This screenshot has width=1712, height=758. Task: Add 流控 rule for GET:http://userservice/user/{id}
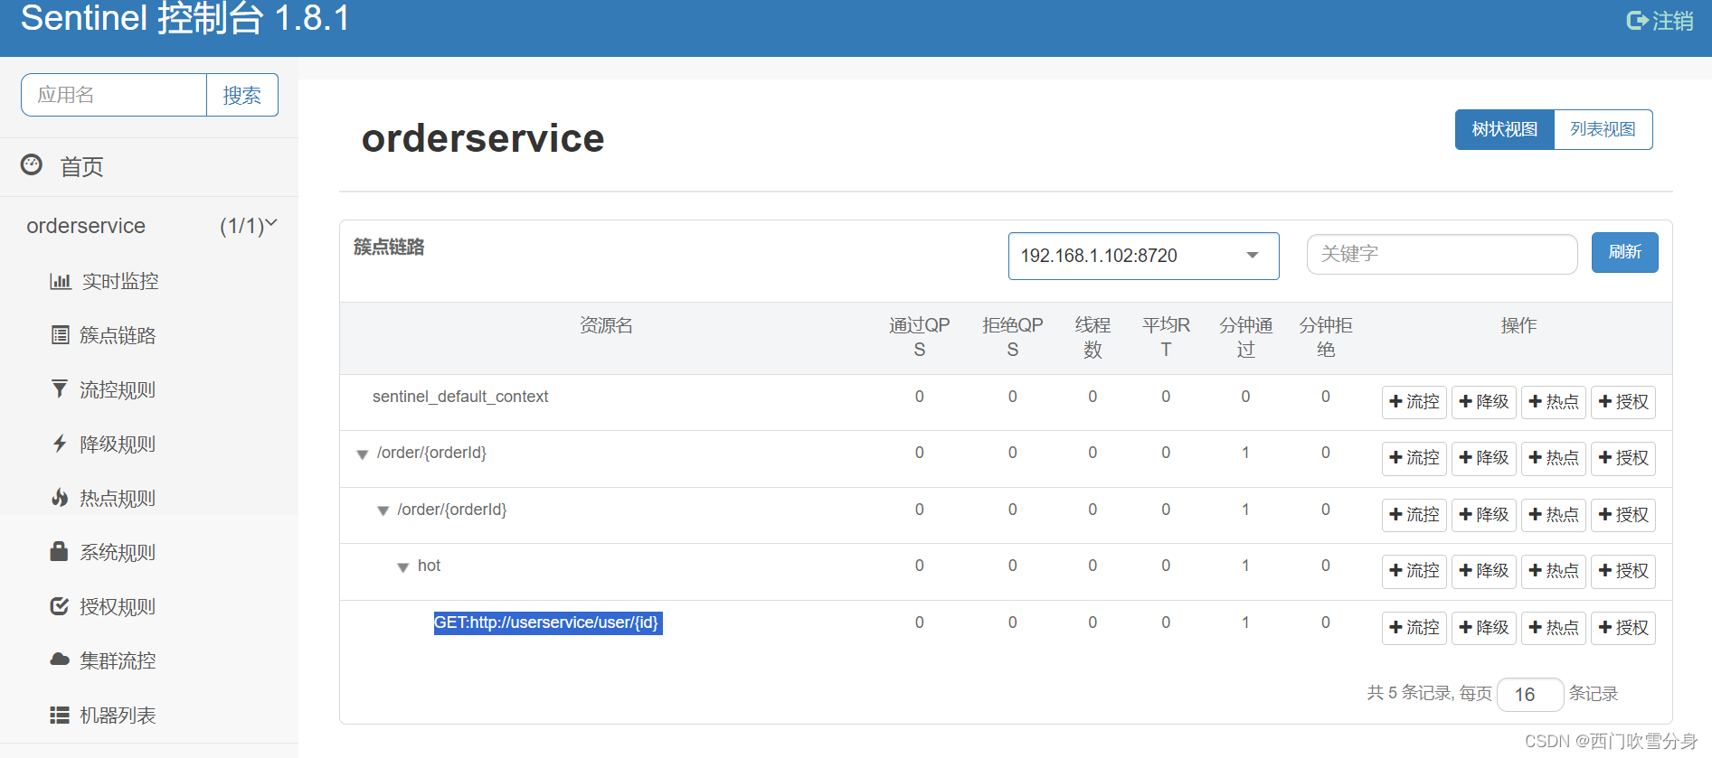[x=1414, y=627]
